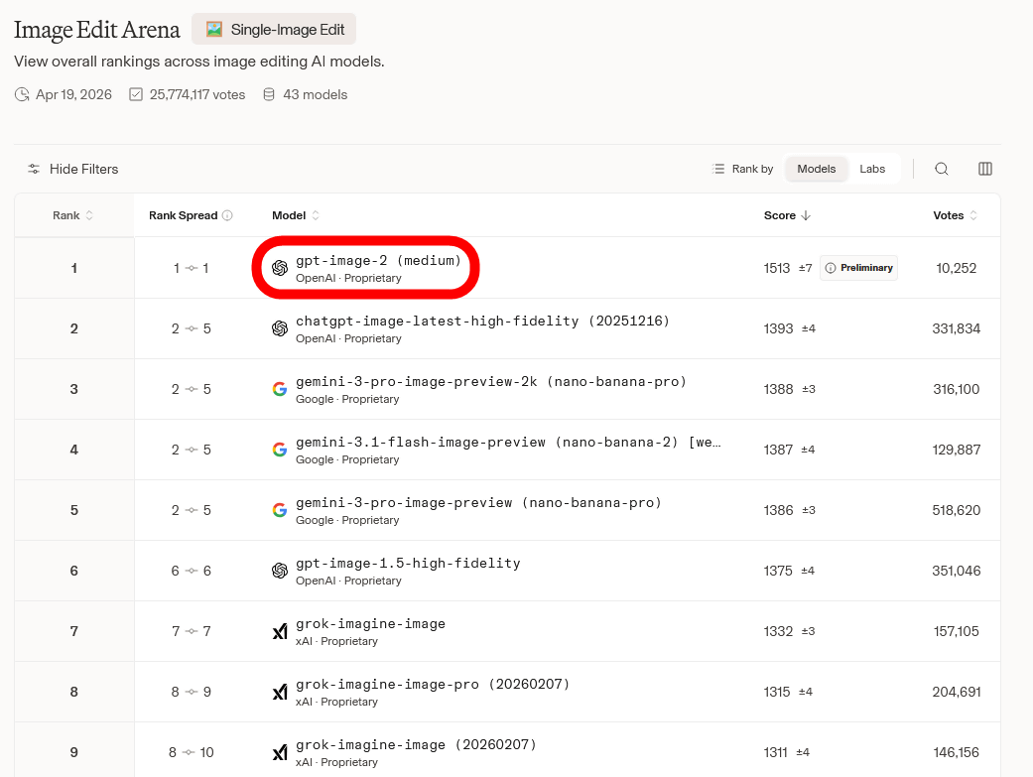The height and width of the screenshot is (777, 1033).
Task: Click the info icon beside Rank Spread
Action: pyautogui.click(x=227, y=215)
